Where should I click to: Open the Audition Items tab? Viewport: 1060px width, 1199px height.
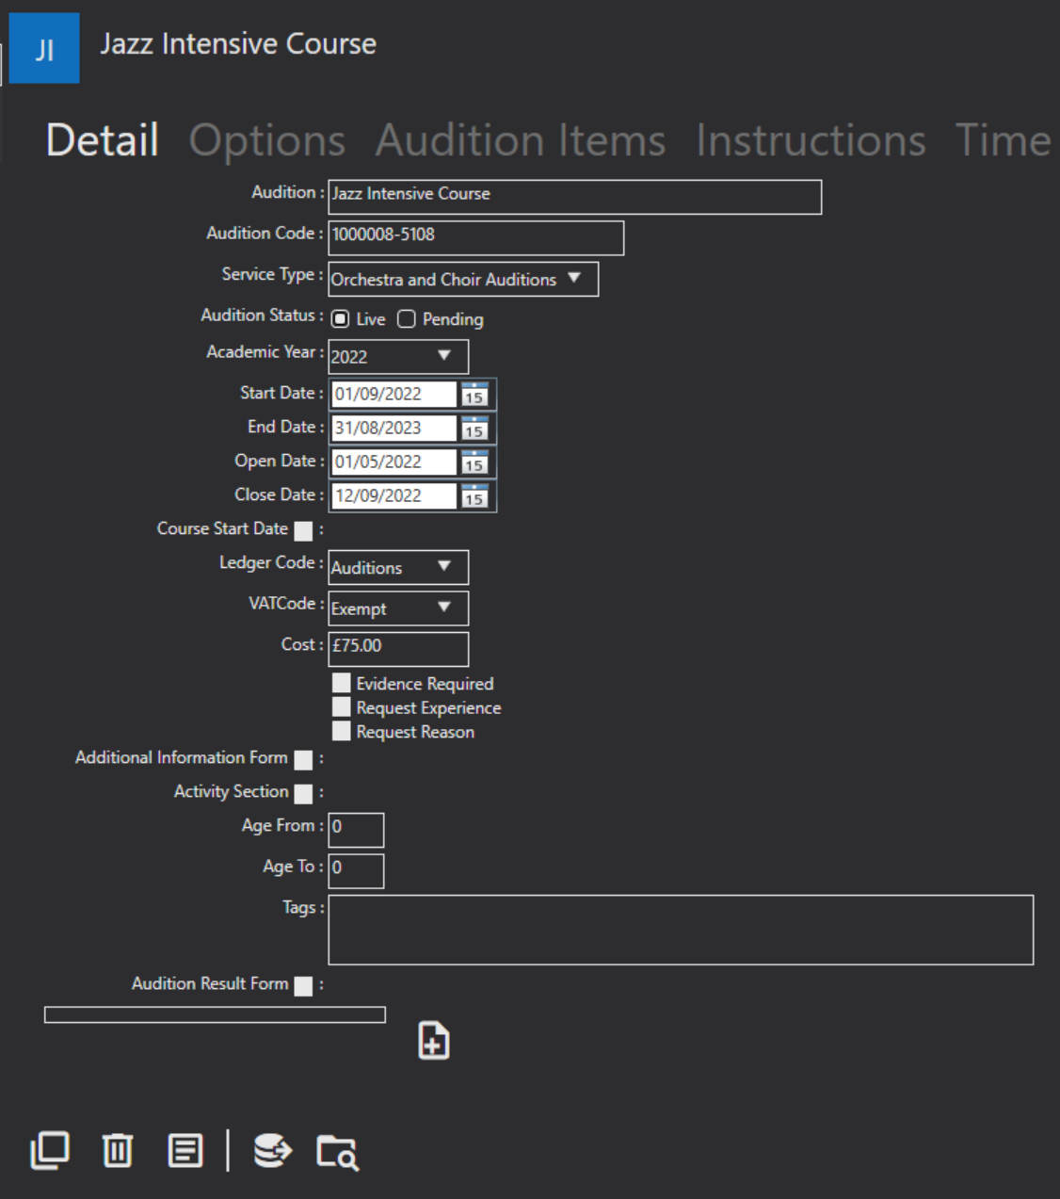coord(520,141)
